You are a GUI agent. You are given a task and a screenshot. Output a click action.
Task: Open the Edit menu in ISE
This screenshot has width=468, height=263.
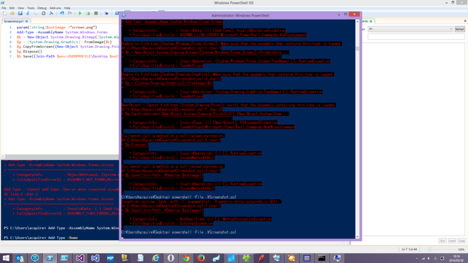click(12, 8)
